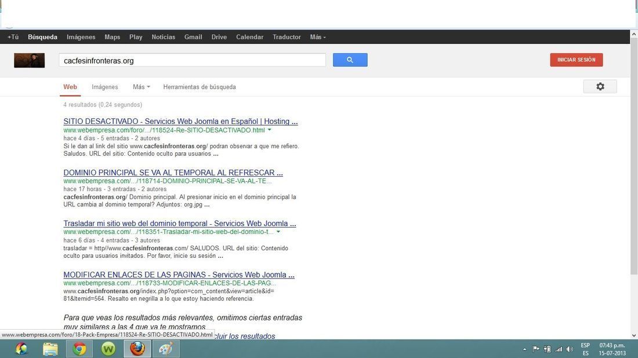Screen dimensions: 638x358
Task: Switch to Firefox in the taskbar
Action: (x=137, y=349)
